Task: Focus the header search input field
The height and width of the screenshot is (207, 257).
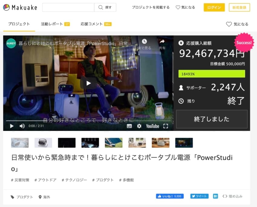Action: [68, 8]
